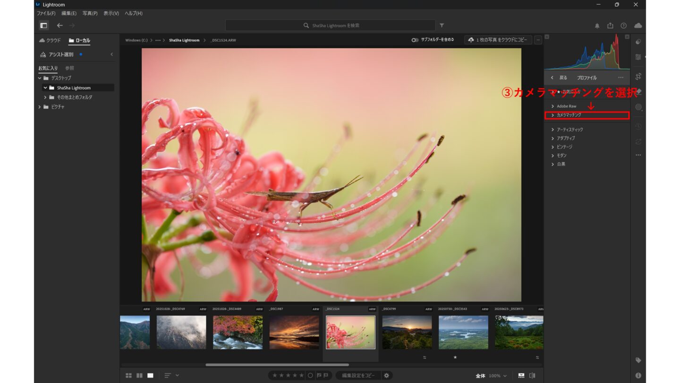Show the Keywords tag panel
The height and width of the screenshot is (383, 680).
point(638,360)
